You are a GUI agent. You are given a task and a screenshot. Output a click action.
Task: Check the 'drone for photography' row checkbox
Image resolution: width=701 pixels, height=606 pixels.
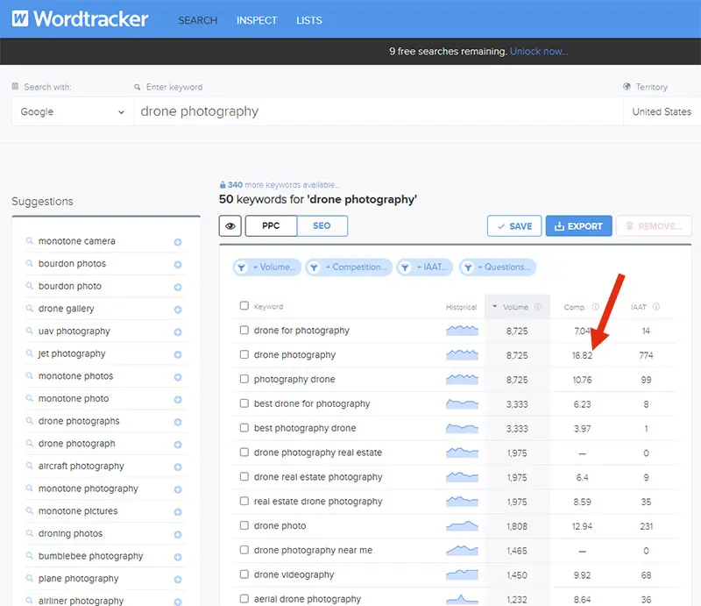pyautogui.click(x=244, y=330)
